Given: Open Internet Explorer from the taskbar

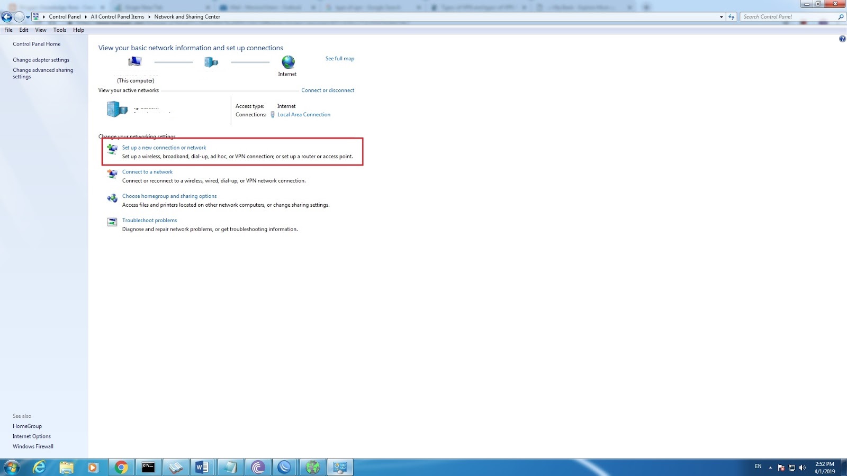Looking at the screenshot, I should point(39,467).
